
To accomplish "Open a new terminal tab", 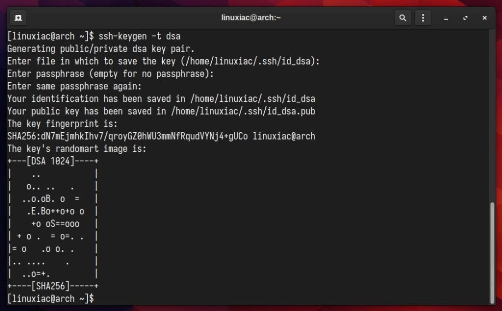I will pyautogui.click(x=19, y=18).
